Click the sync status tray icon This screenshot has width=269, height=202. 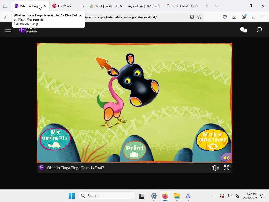tap(222, 196)
